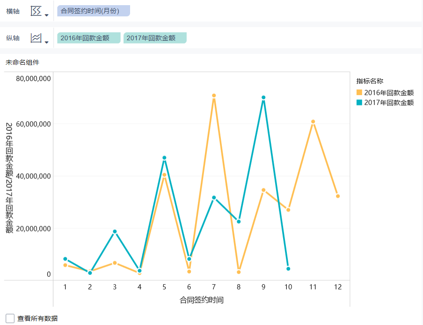
Task: Click the 未命名组件 component title
Action: point(22,62)
